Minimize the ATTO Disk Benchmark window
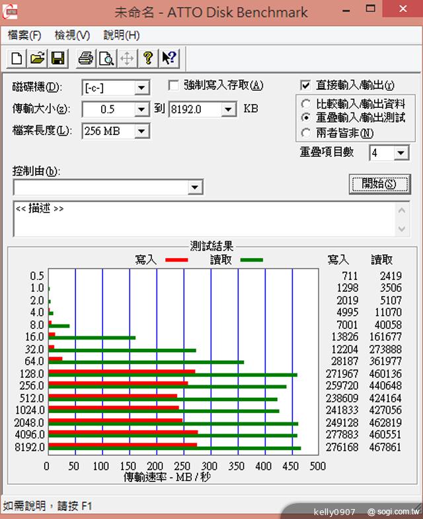This screenshot has width=423, height=519. coord(346,11)
